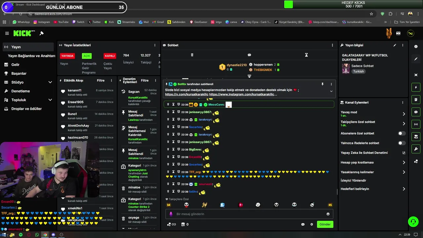Open the green headset support bubble

point(413,221)
